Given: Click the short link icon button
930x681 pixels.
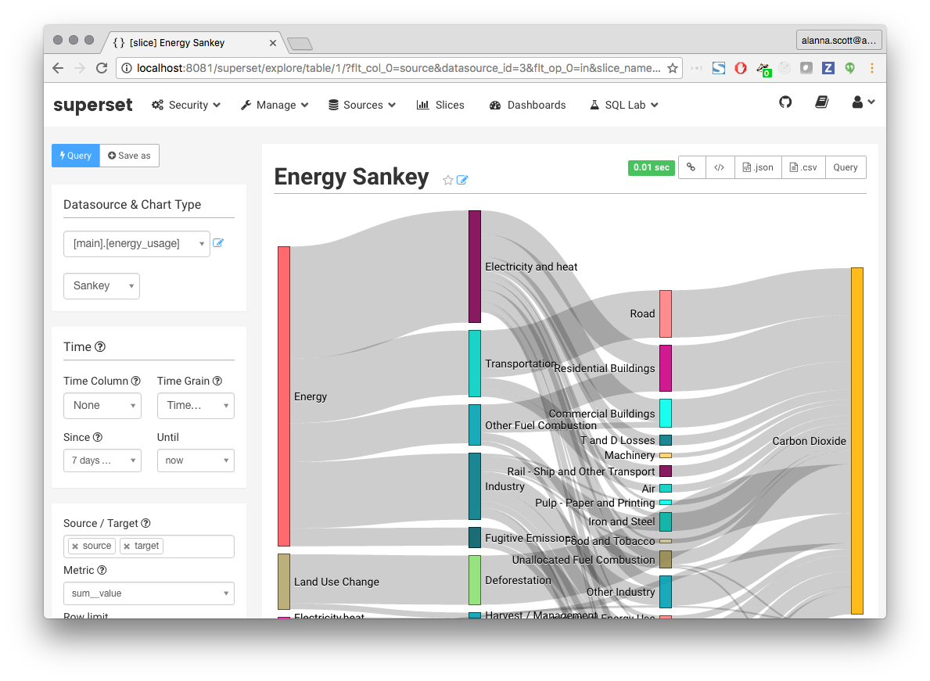Looking at the screenshot, I should click(691, 167).
